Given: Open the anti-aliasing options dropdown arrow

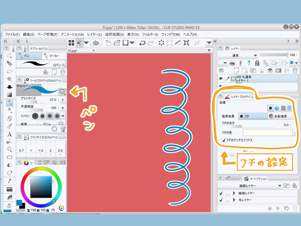Looking at the screenshot, I should coord(63,116).
